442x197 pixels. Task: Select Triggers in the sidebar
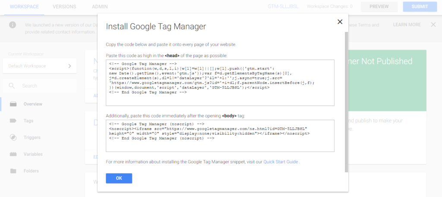pyautogui.click(x=32, y=137)
